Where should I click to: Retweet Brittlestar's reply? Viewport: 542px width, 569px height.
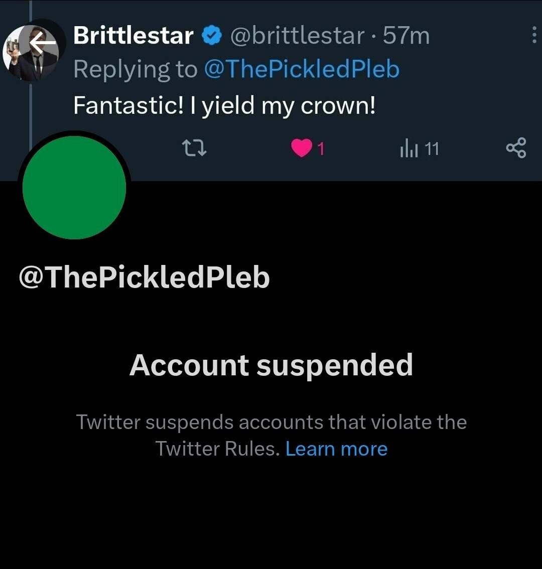click(x=194, y=149)
